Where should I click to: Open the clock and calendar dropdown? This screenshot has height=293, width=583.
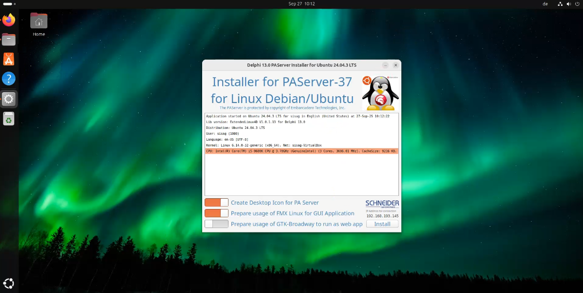point(301,4)
